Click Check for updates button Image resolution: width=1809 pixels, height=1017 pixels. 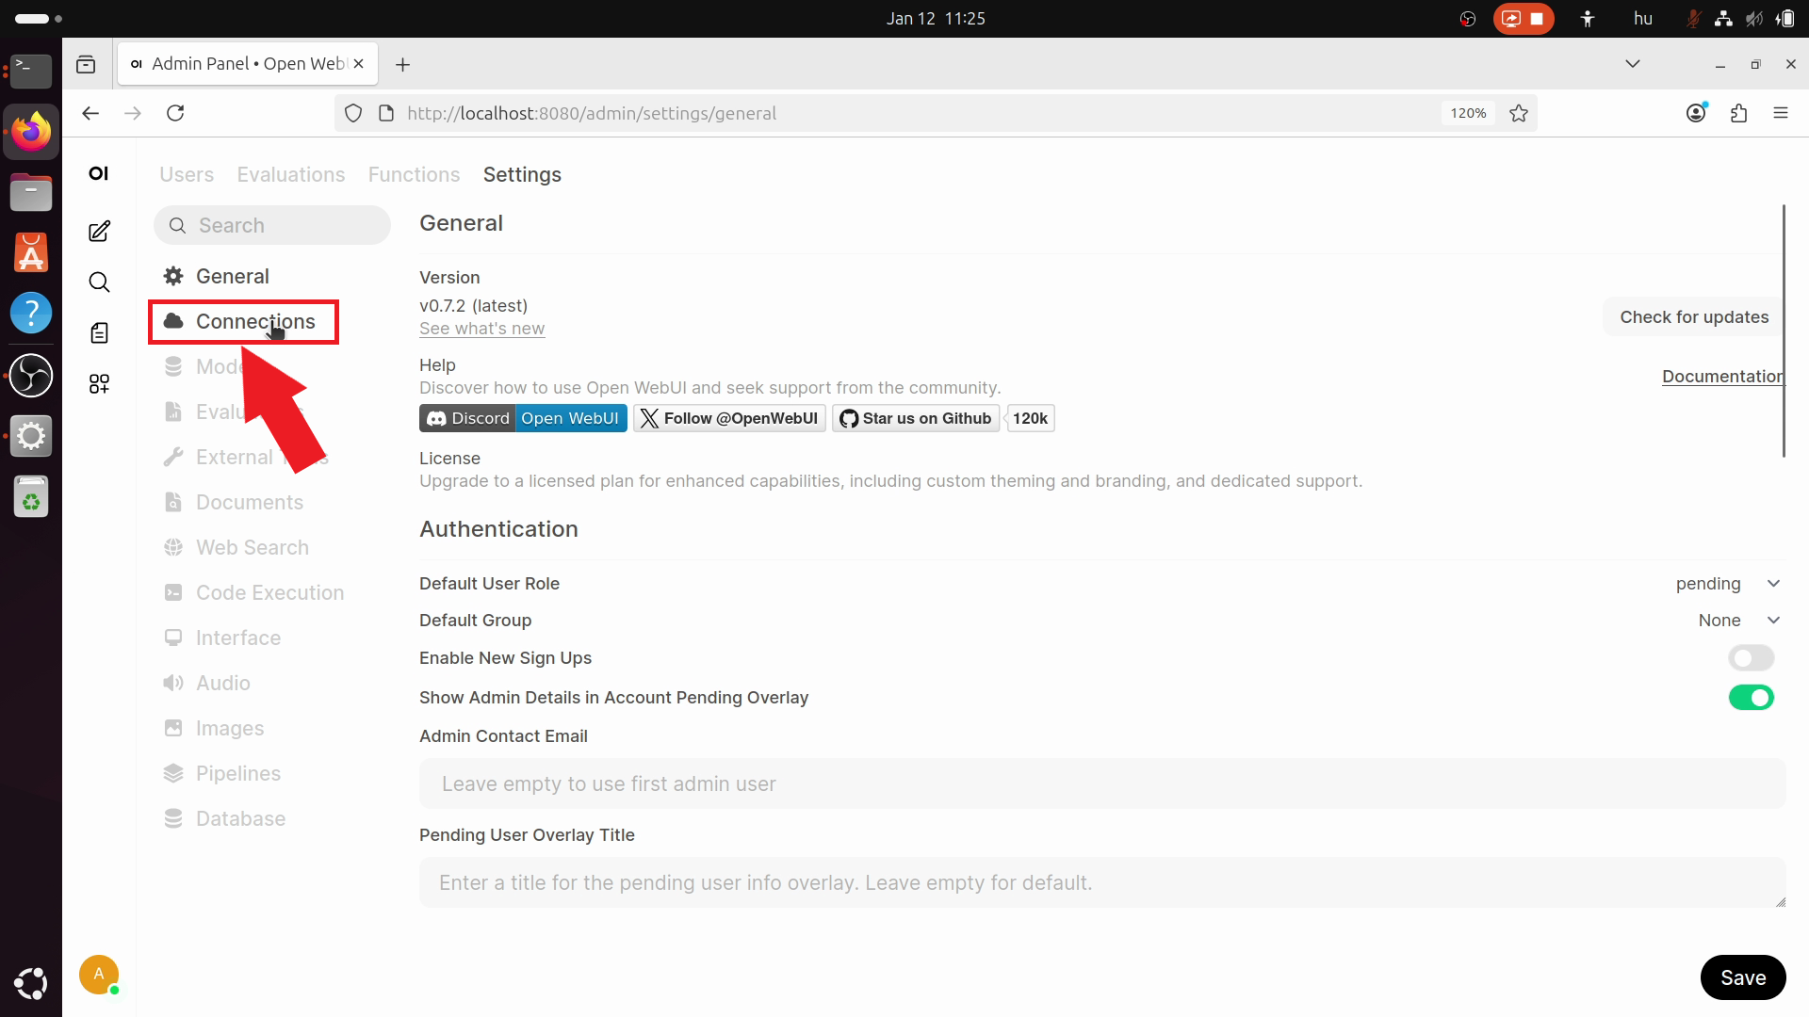click(x=1694, y=317)
